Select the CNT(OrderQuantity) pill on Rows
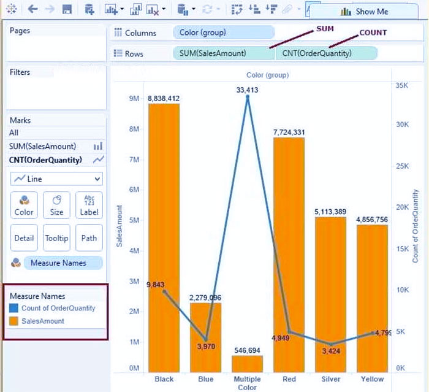Viewport: 429px width, 392px height. point(327,53)
